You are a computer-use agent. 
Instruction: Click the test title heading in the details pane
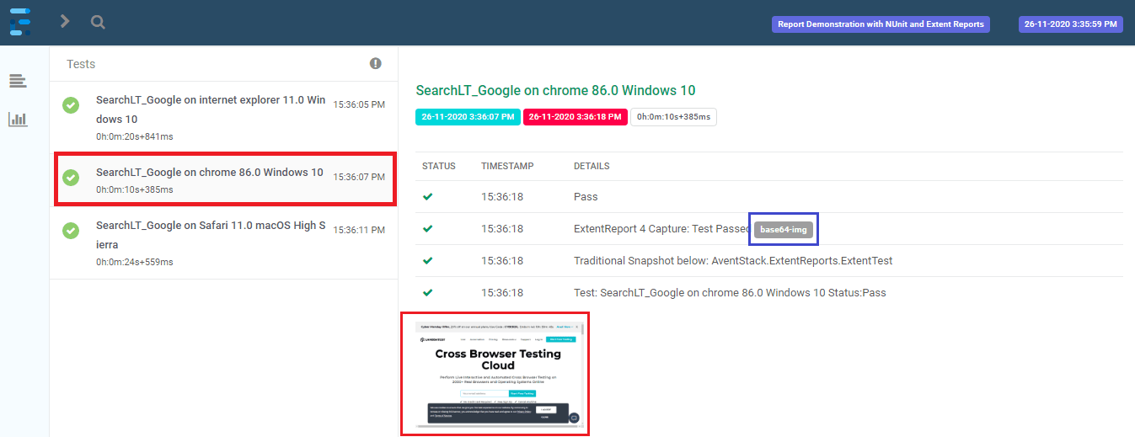click(x=555, y=90)
